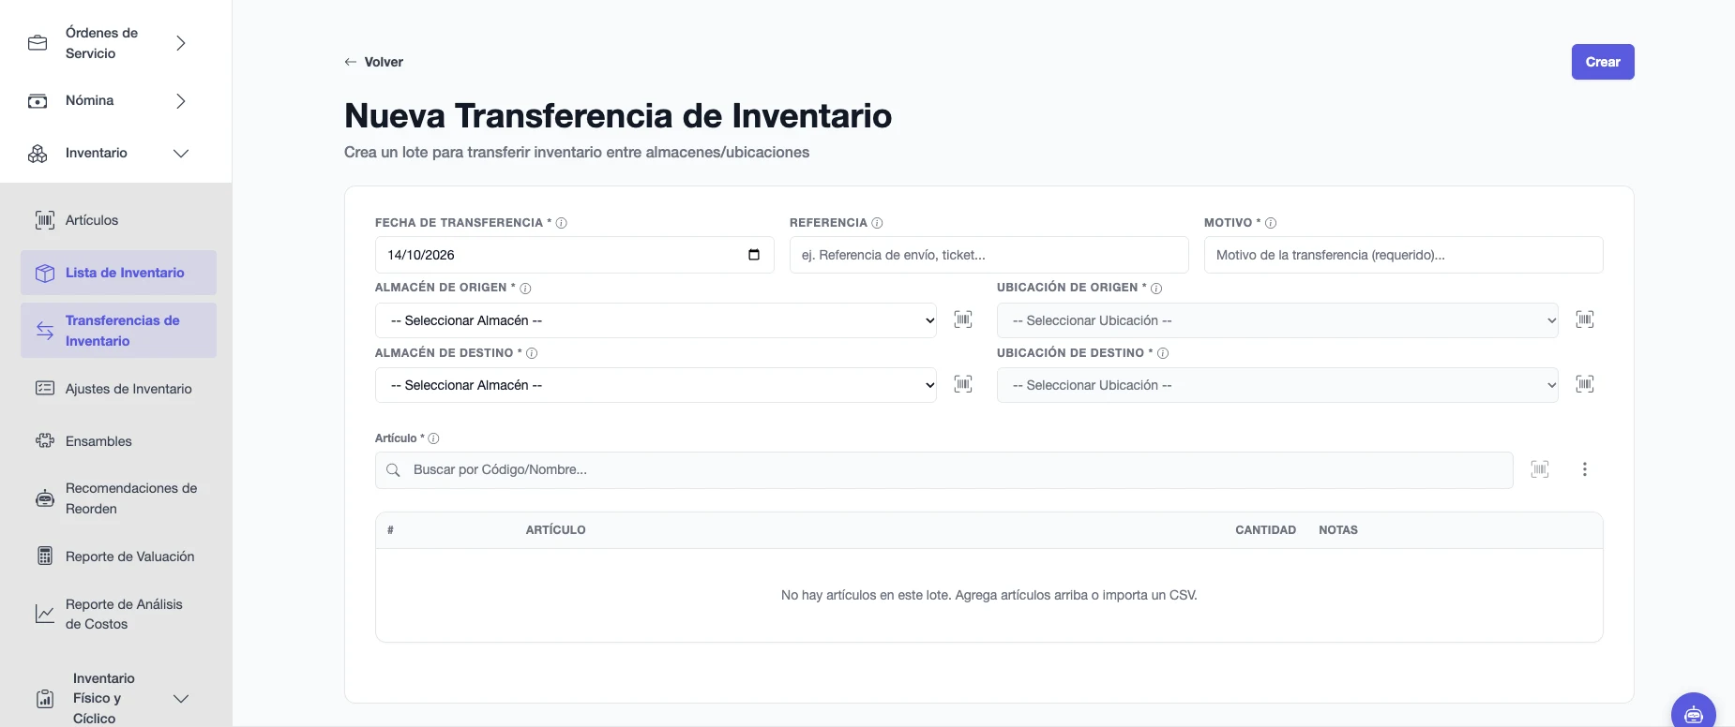Scan barcode for Almacén de Origen
Viewport: 1735px width, 727px height.
963,319
